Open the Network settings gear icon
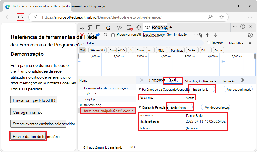The height and width of the screenshot is (152, 257). pos(250,35)
